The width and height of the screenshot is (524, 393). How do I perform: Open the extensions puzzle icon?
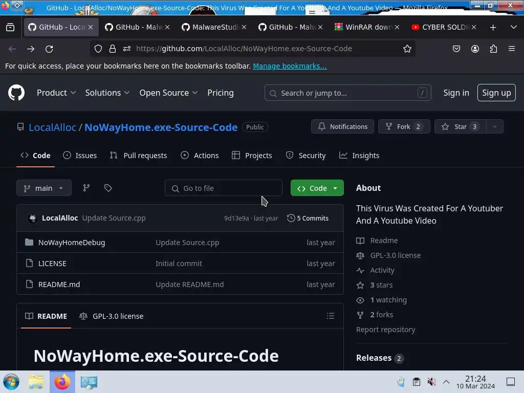[x=493, y=49]
